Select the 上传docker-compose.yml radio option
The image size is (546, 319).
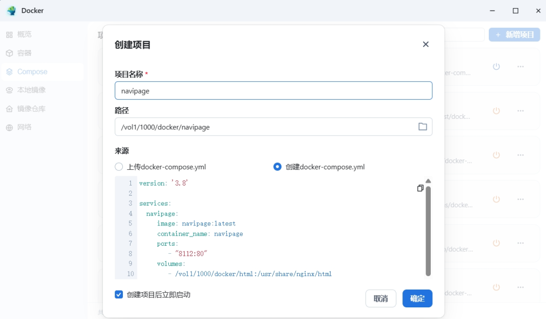119,167
